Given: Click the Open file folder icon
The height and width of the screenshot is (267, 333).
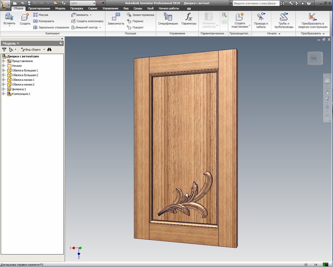Looking at the screenshot, I should (x=23, y=3).
